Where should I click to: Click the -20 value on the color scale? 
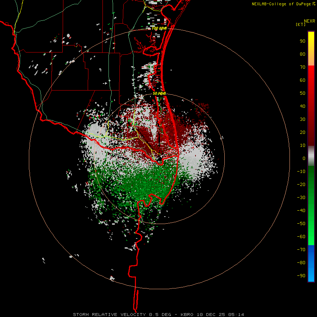(x=301, y=185)
